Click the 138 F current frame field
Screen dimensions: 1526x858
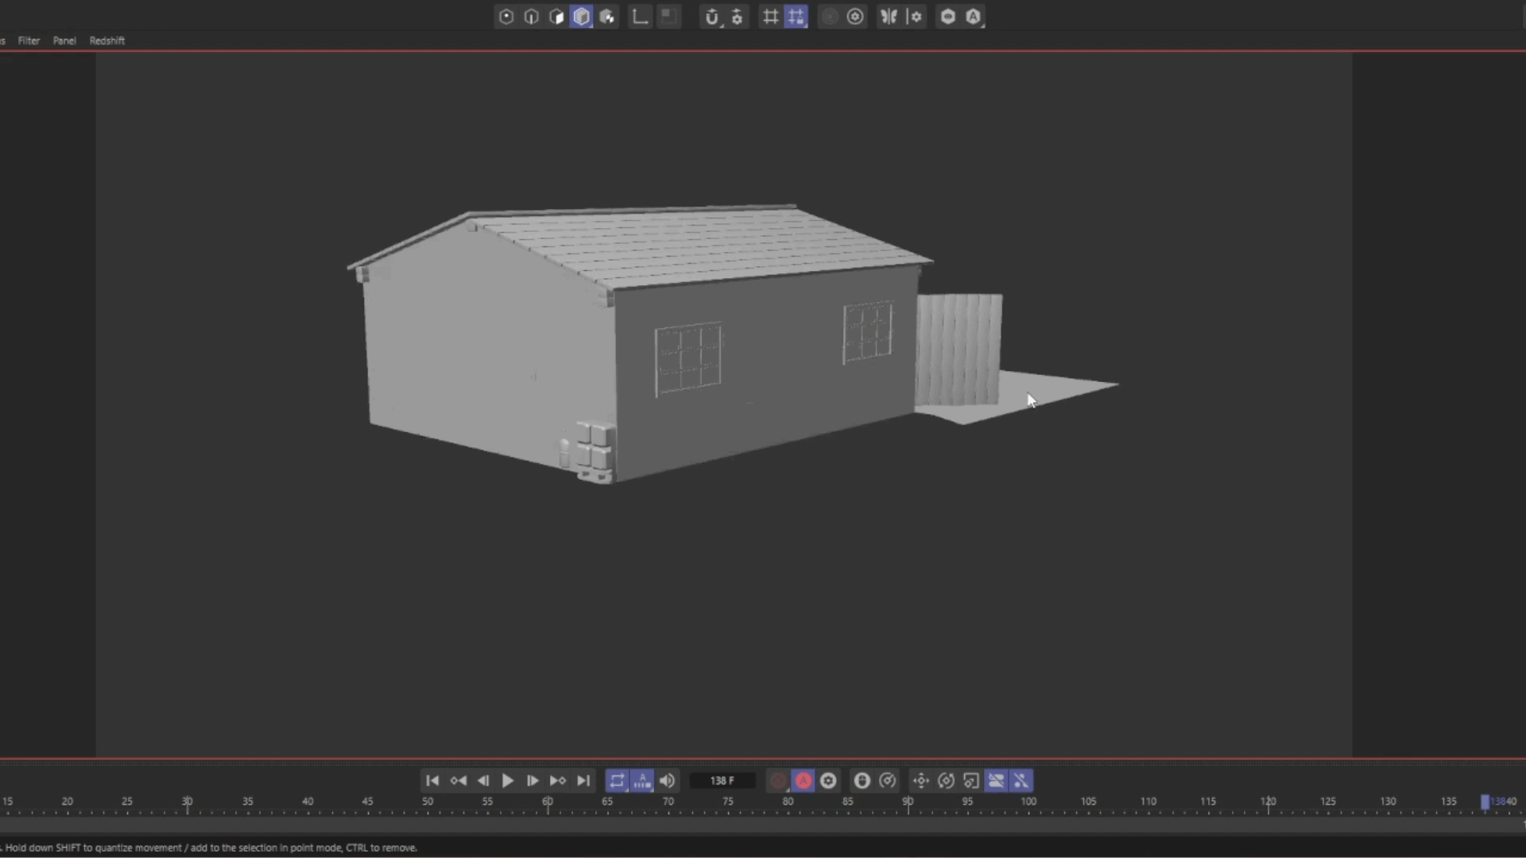(722, 781)
